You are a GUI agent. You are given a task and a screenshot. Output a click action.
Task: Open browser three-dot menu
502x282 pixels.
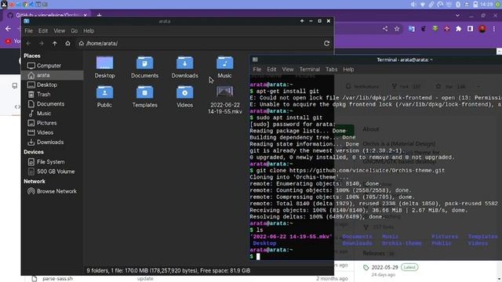(x=494, y=29)
